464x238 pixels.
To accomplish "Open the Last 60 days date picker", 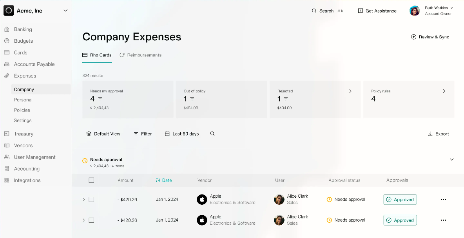I will [x=182, y=134].
